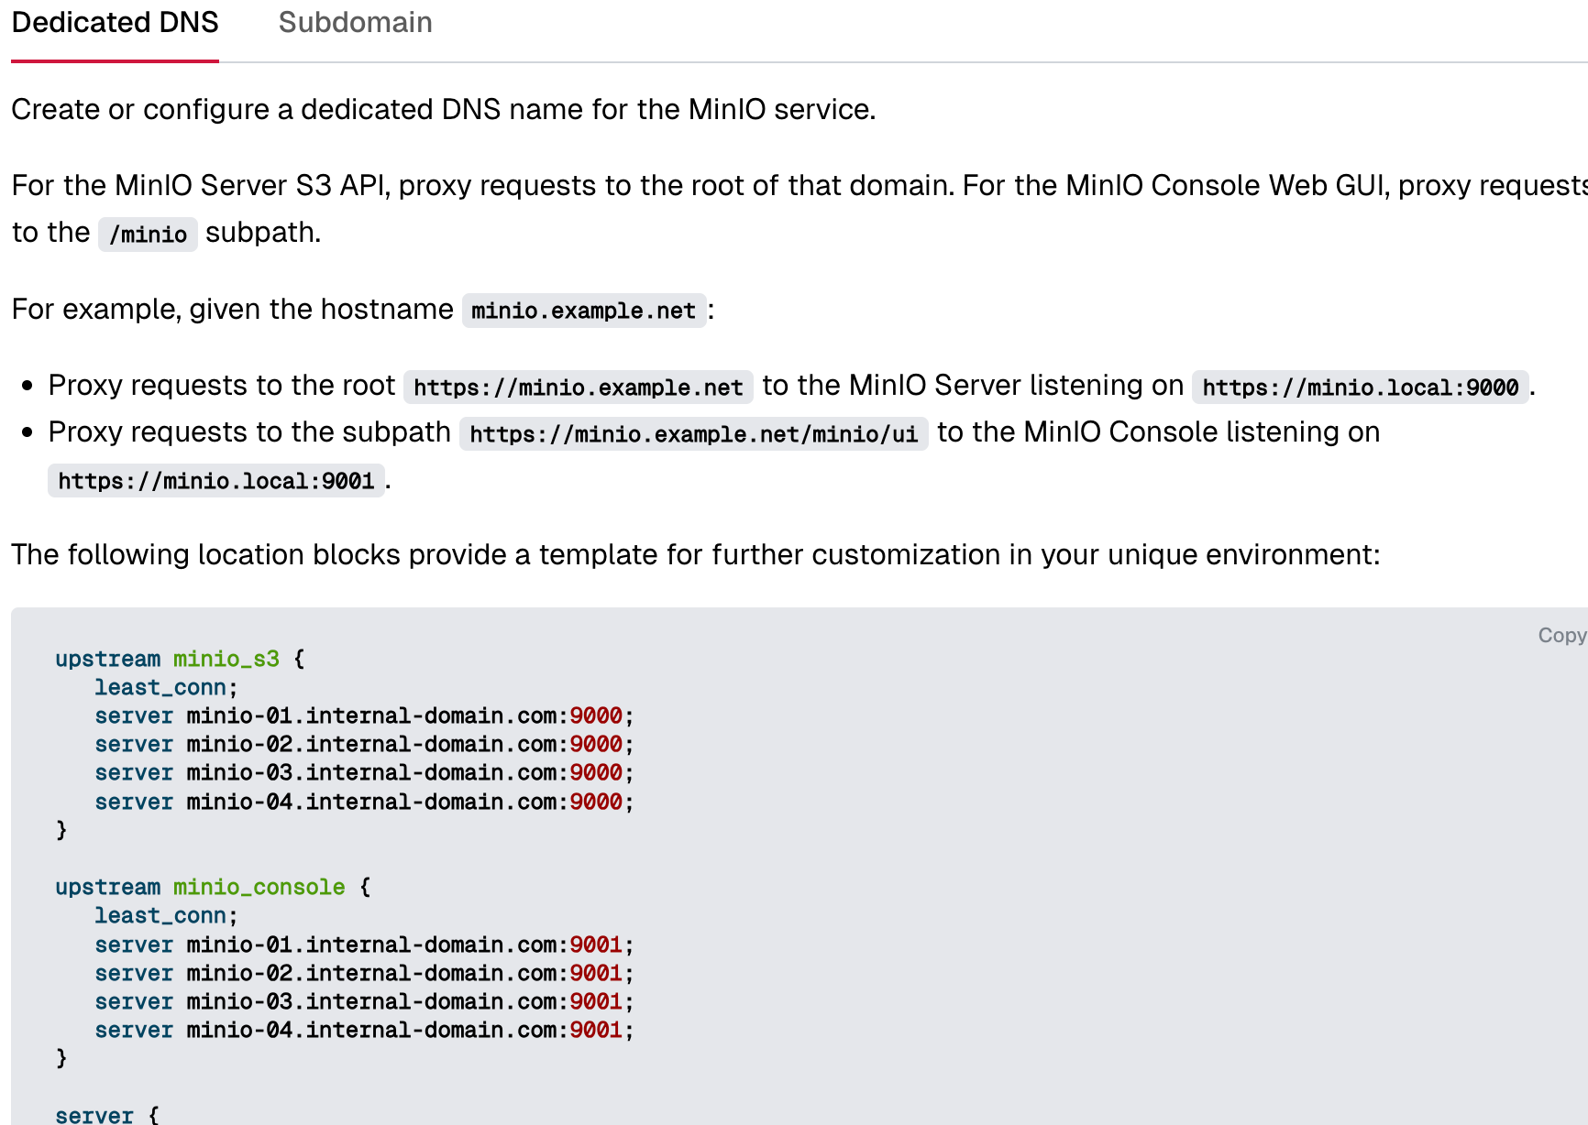Click the /minio inline code snippet
Image resolution: width=1588 pixels, height=1125 pixels.
click(x=148, y=235)
